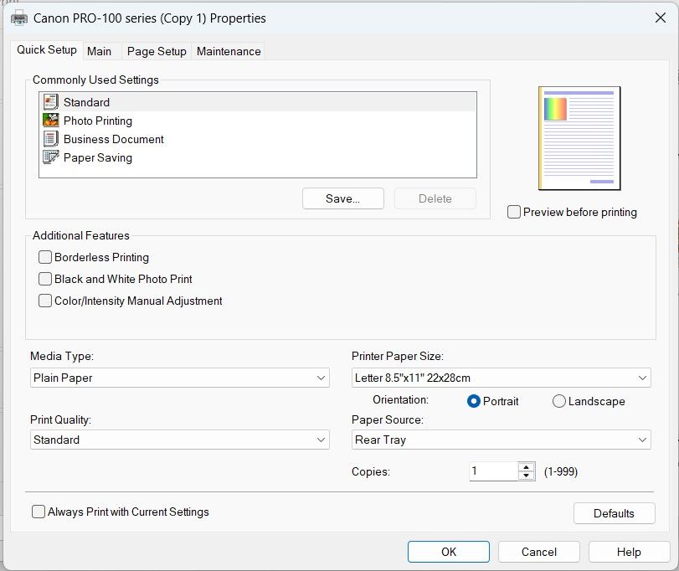Open the Maintenance tab
Image resolution: width=679 pixels, height=571 pixels.
pos(228,51)
